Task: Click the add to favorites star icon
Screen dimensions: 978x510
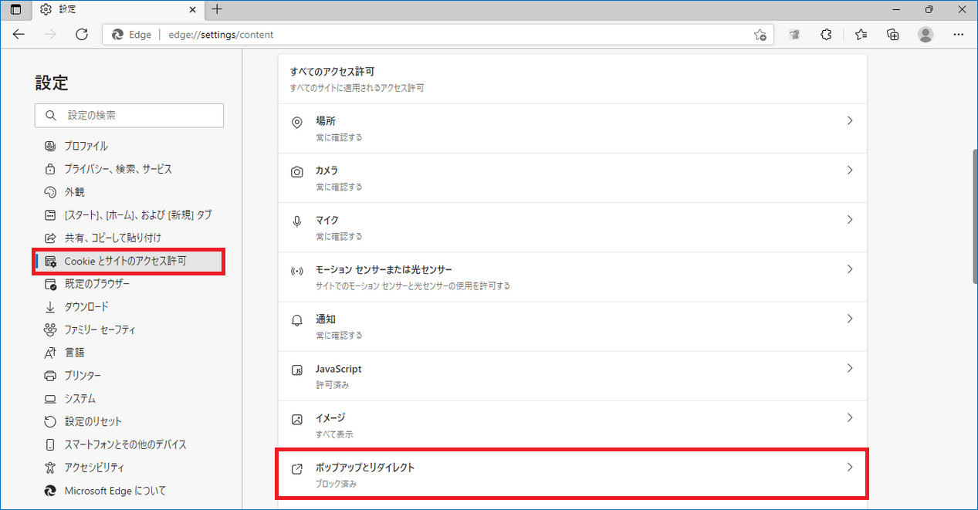Action: pos(760,35)
